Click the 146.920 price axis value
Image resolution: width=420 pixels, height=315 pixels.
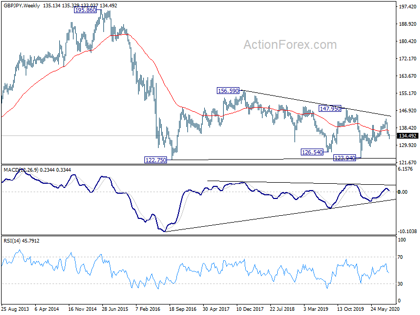[407, 110]
